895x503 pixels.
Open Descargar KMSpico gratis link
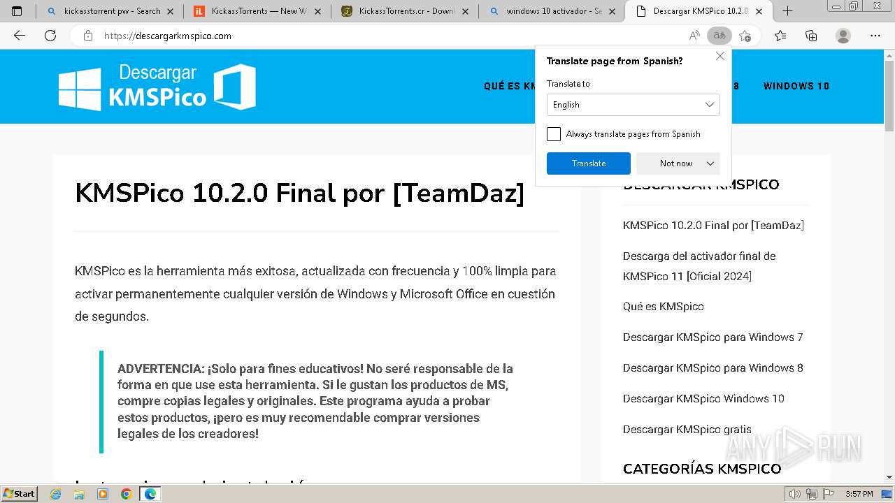pyautogui.click(x=687, y=430)
